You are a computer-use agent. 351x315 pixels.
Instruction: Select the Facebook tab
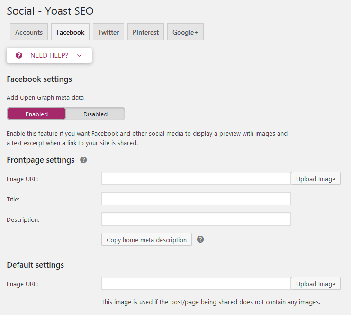[x=70, y=32]
